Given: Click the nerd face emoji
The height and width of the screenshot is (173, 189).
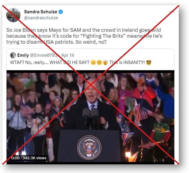Looking at the screenshot, I should coord(149,62).
